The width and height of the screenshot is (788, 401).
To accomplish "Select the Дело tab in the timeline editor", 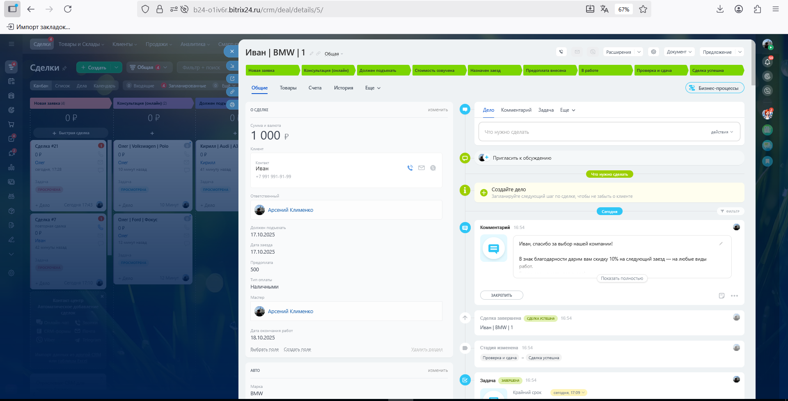I will pyautogui.click(x=488, y=110).
